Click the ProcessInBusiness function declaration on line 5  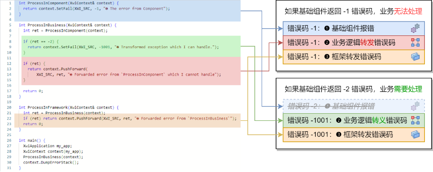tap(68, 25)
